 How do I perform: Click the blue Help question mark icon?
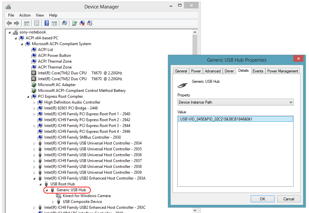(47, 23)
